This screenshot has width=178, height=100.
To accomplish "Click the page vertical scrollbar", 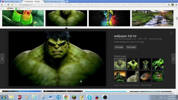I will [177, 18].
